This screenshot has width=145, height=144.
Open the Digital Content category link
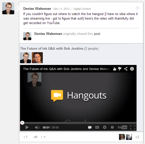82,9
